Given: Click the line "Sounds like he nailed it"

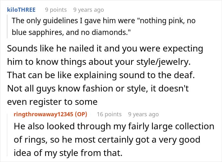Looking at the screenshot, I should pos(105,49).
